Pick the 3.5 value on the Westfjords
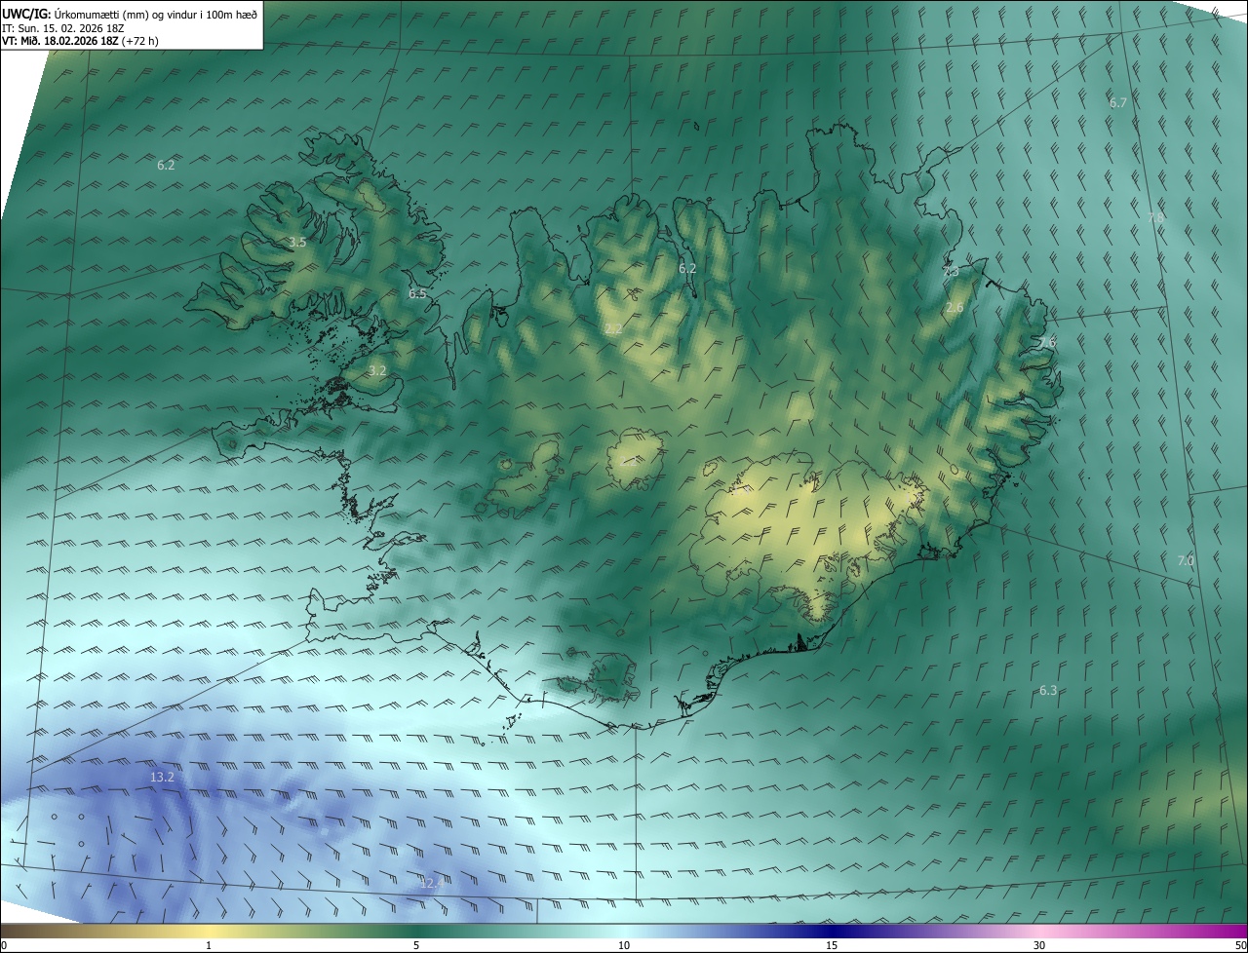 pyautogui.click(x=297, y=243)
